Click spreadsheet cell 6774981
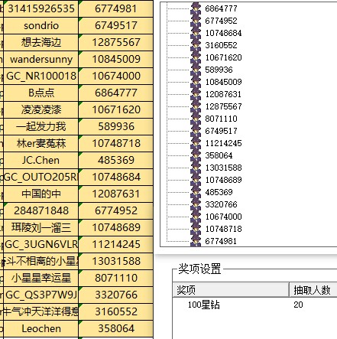The width and height of the screenshot is (337, 339). [x=116, y=8]
